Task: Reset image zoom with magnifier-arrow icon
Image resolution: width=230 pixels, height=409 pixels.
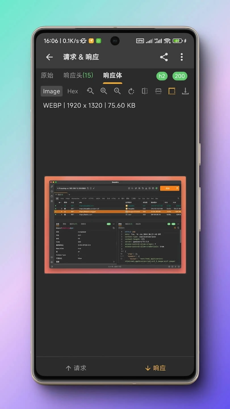Action: click(x=90, y=91)
